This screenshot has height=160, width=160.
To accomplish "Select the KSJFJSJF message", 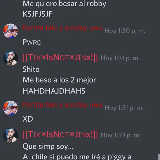I will 37,14.
